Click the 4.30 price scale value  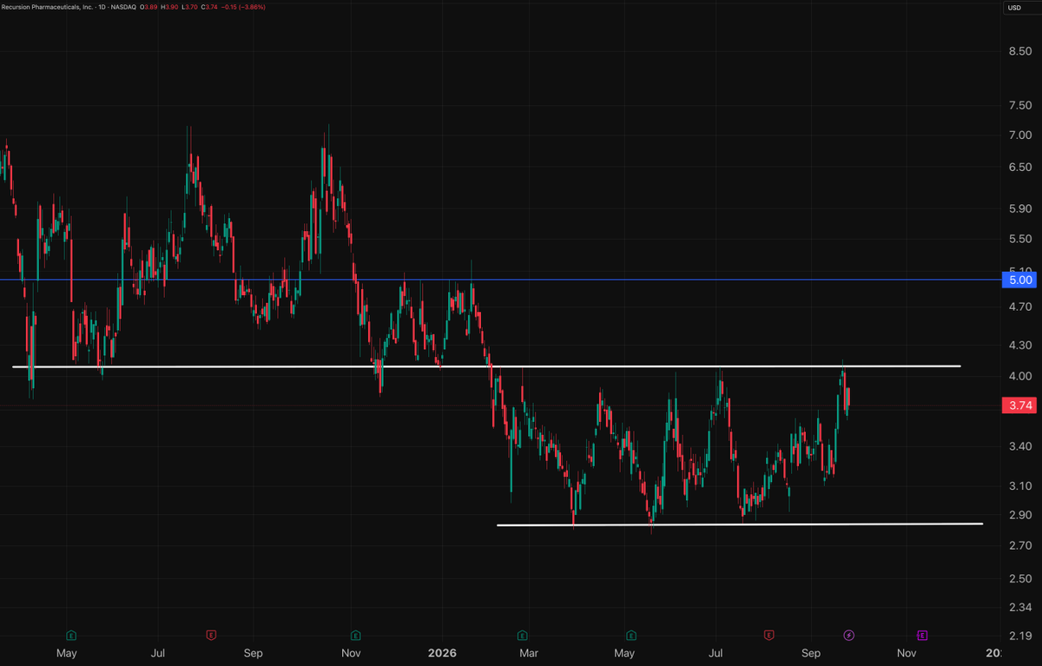point(1020,346)
